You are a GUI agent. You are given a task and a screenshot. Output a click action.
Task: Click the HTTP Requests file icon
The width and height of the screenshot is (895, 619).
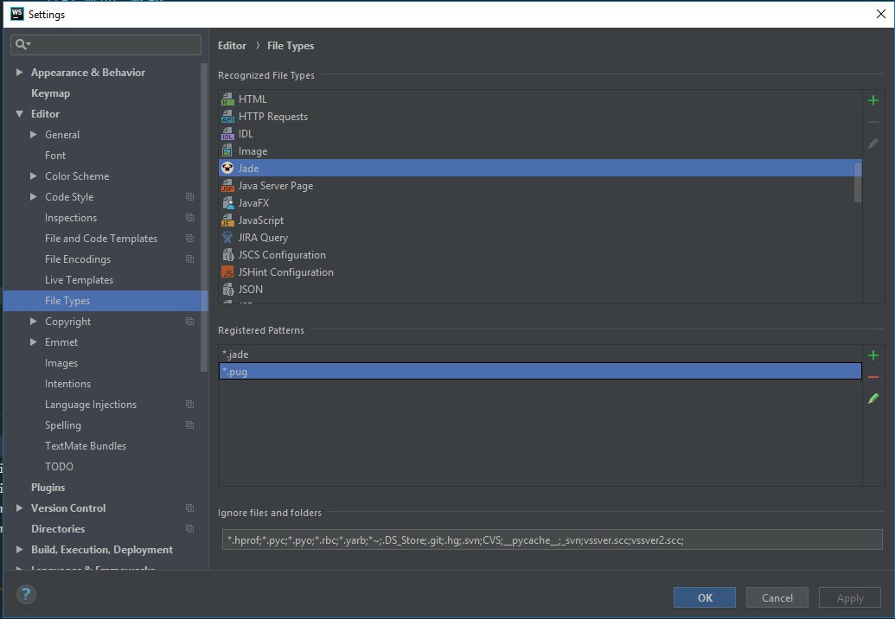pos(227,117)
